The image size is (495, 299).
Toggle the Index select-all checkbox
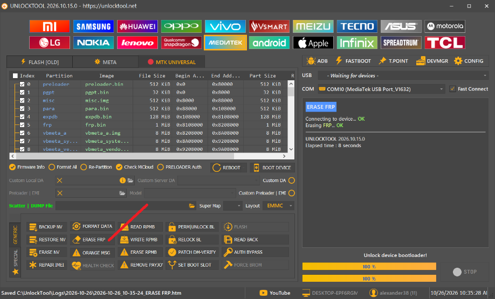pos(15,76)
